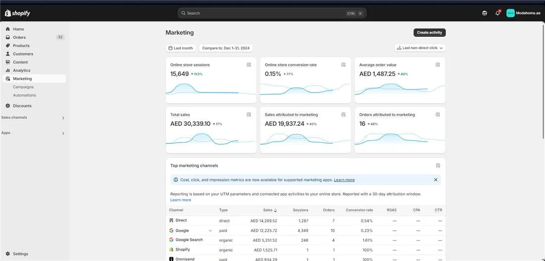Open Campaigns under Marketing

point(23,87)
